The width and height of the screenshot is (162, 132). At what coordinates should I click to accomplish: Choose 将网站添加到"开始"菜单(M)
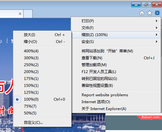[x=116, y=51]
